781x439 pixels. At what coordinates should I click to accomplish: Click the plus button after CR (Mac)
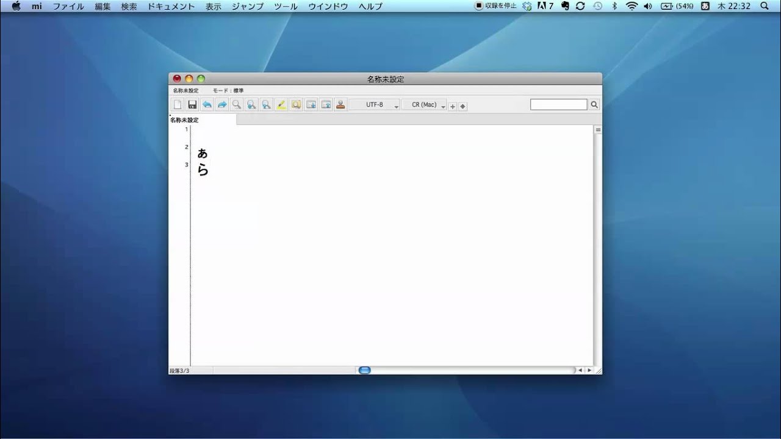pos(453,106)
